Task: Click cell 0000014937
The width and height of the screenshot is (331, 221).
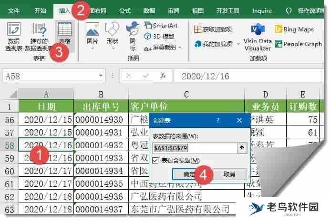Action: click(x=101, y=209)
